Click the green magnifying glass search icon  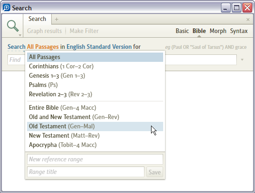click(13, 26)
